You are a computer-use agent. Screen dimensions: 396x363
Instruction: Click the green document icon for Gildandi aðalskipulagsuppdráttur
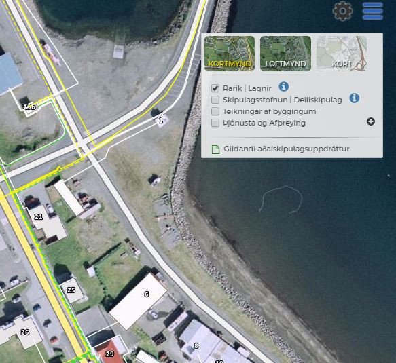tap(215, 149)
